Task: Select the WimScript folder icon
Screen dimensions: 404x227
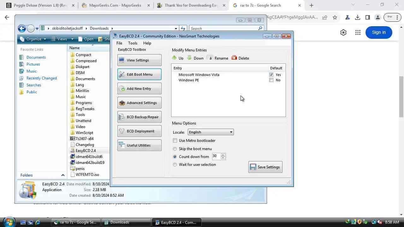Action: click(x=72, y=133)
